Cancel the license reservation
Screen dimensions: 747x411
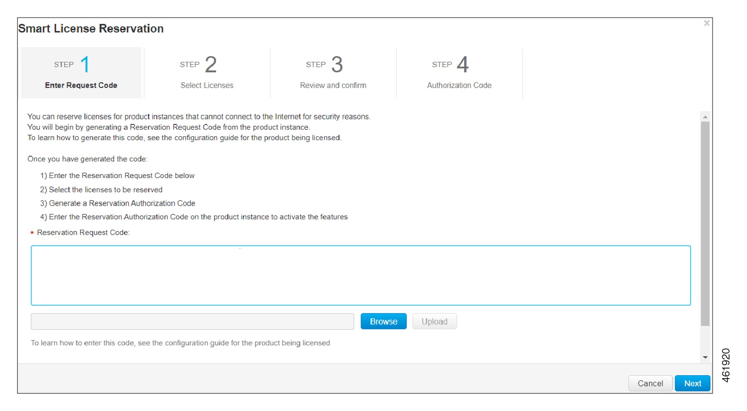click(650, 383)
